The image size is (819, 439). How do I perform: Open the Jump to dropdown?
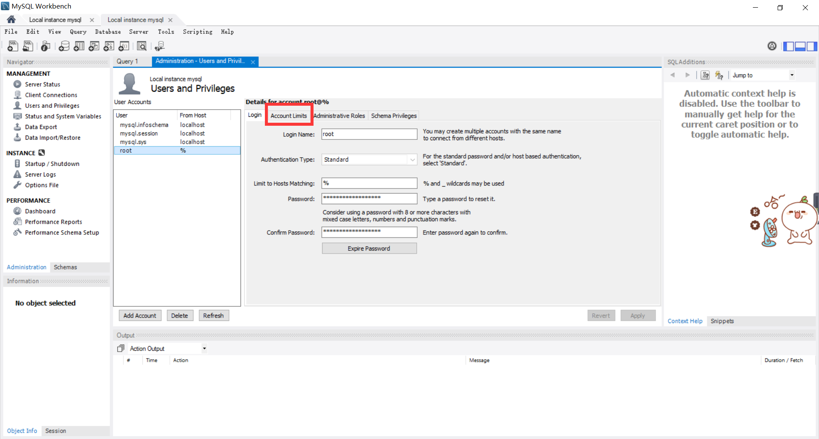792,75
